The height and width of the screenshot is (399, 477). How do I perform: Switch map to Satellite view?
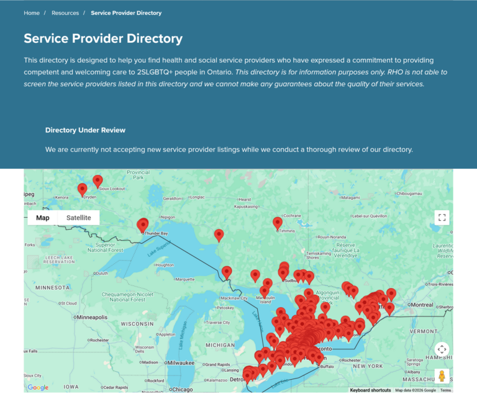(x=78, y=218)
